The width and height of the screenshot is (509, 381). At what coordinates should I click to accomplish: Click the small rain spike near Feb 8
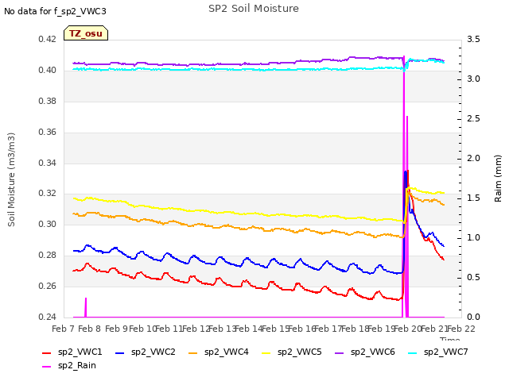(x=86, y=307)
